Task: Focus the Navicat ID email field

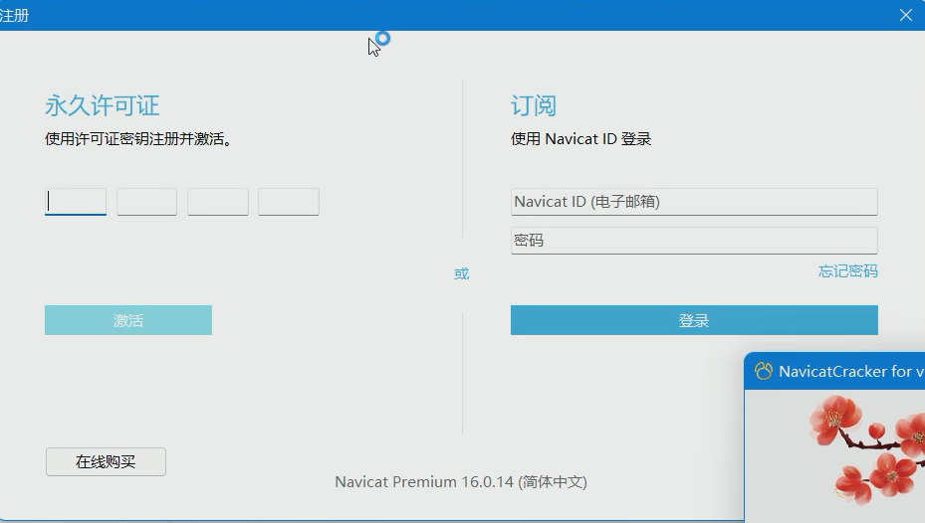Action: coord(694,202)
